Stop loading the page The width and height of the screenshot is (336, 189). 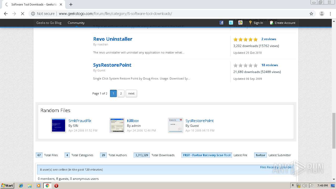tap(23, 14)
